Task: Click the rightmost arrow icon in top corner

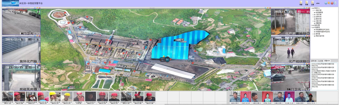Action: pos(335,3)
